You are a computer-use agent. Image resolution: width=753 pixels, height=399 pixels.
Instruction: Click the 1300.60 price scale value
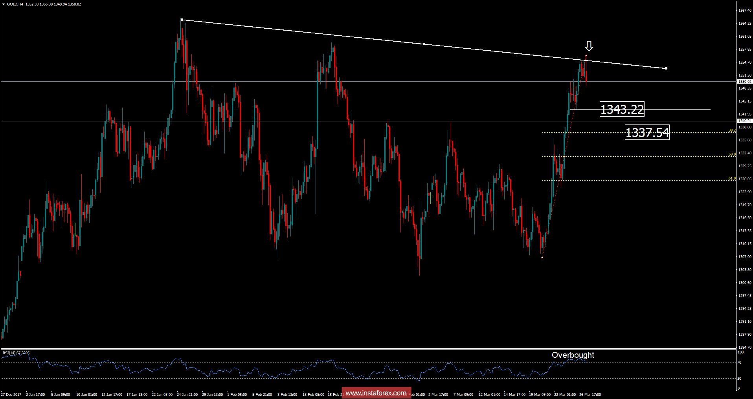[745, 283]
